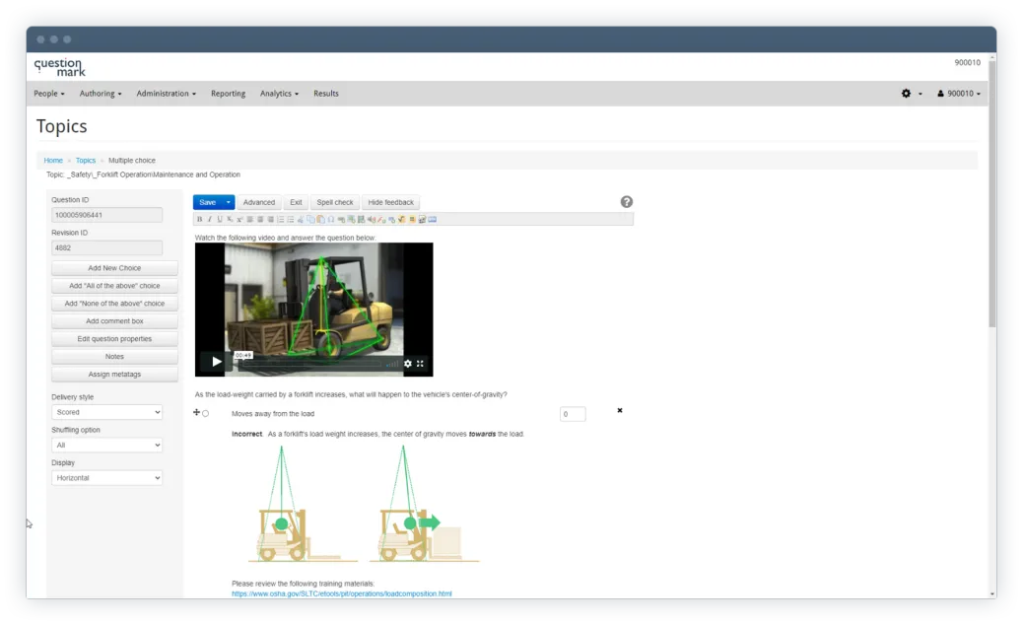The image size is (1023, 625).
Task: Toggle underline formatting in the editor
Action: point(218,219)
